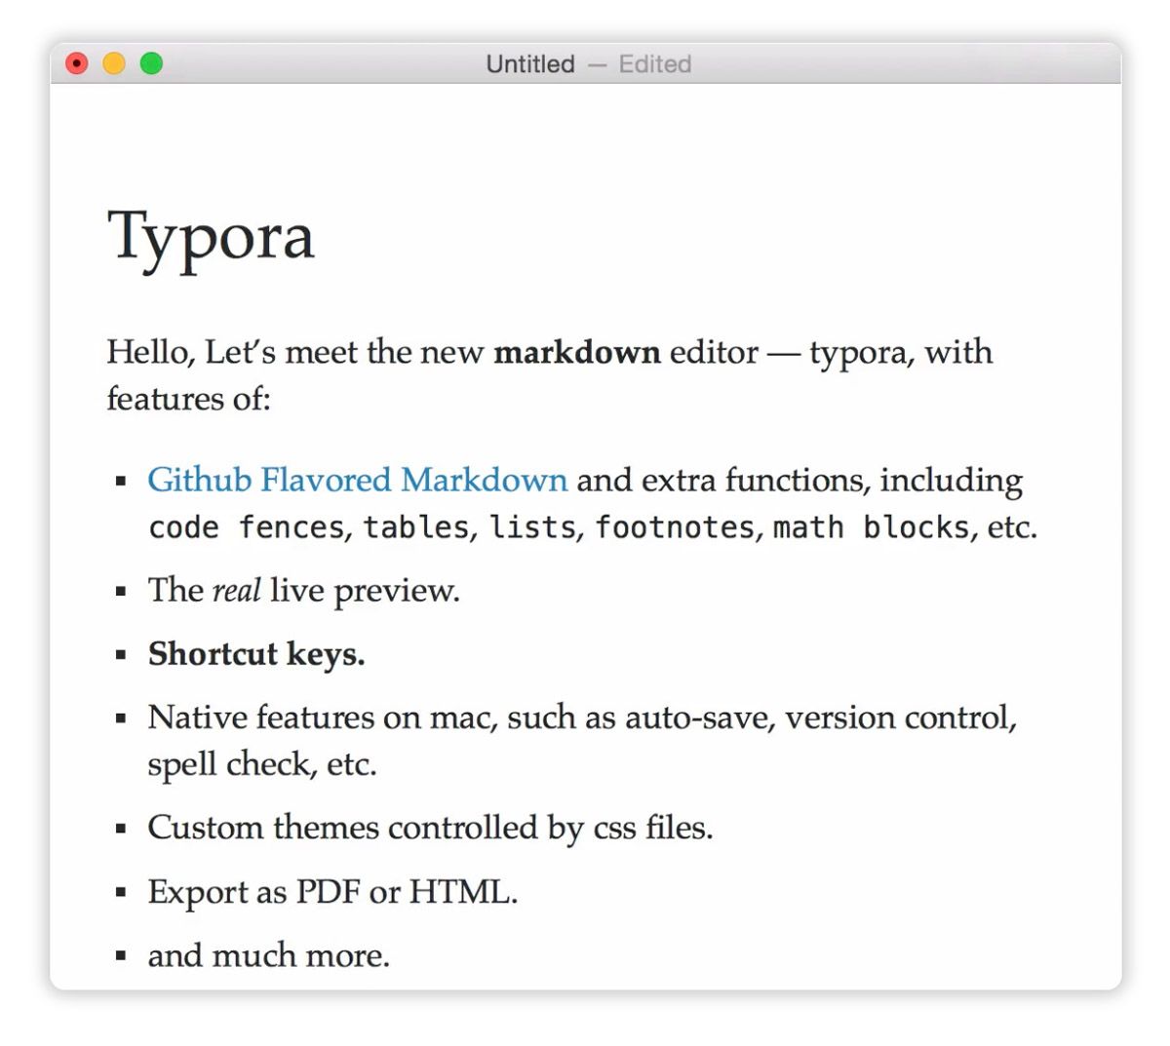Click the 'features of:' paragraph line

pos(188,399)
